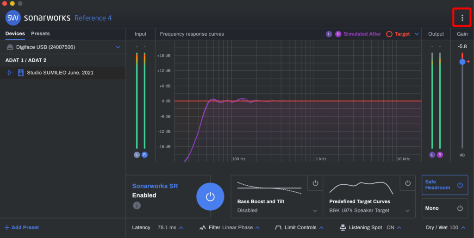
Task: Expand the Latency options
Action: [181, 227]
